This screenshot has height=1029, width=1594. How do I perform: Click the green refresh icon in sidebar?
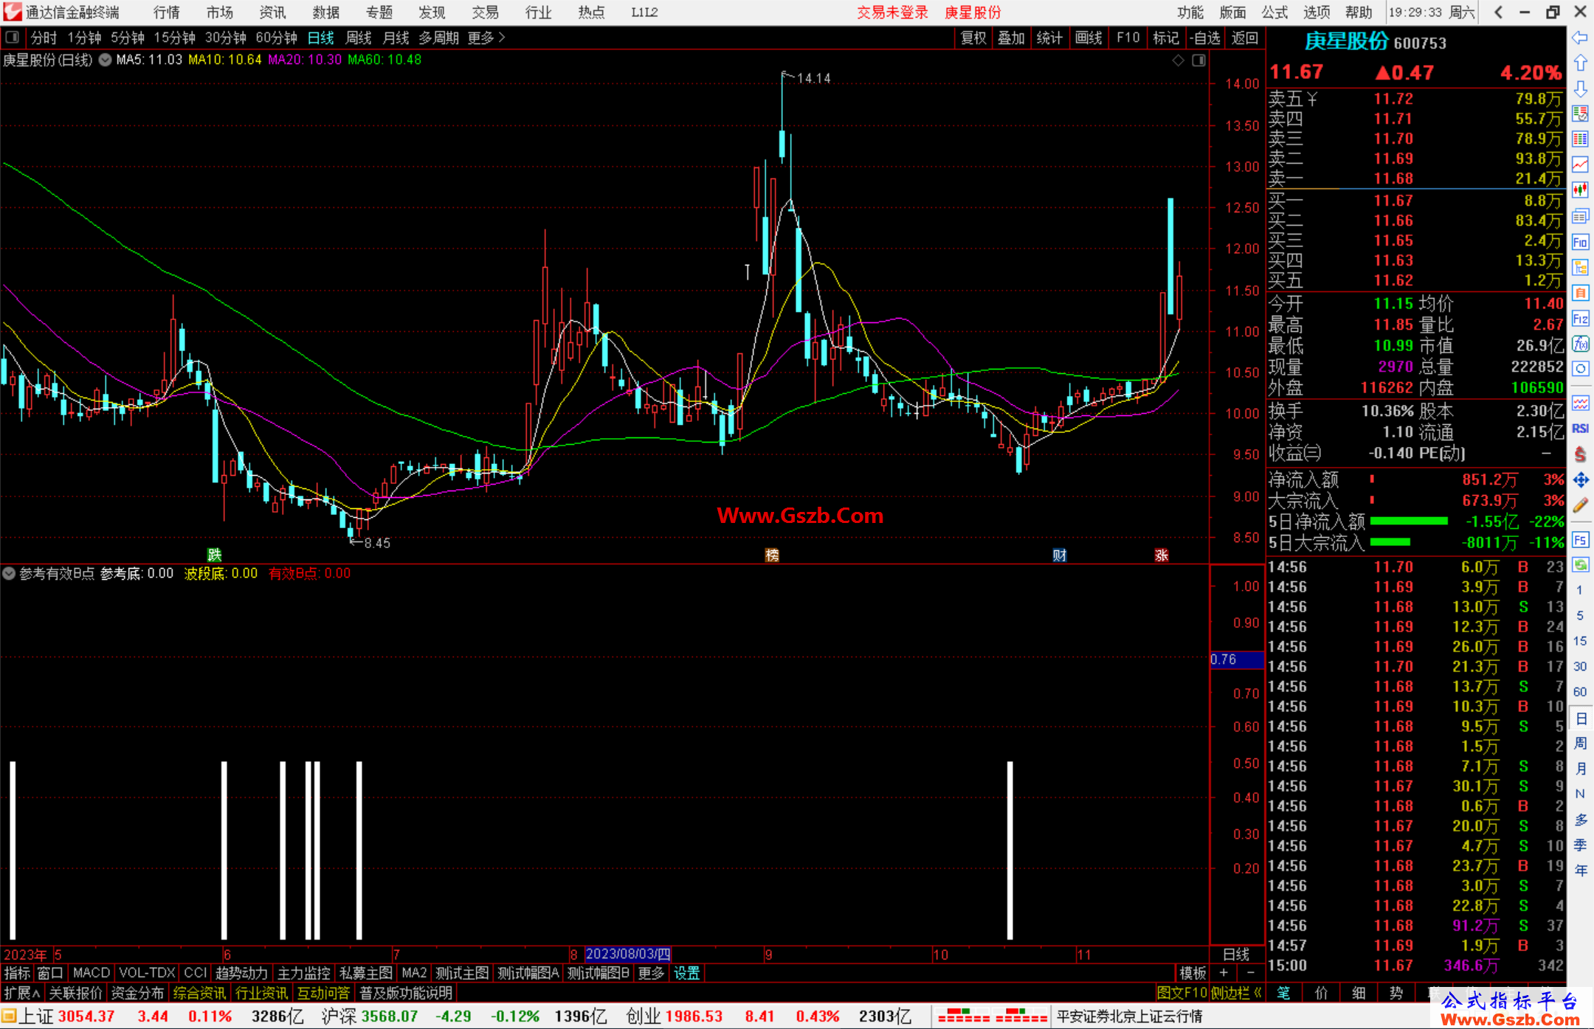[1580, 565]
